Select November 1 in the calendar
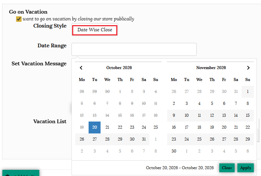Screen dimensions: 261x176 point(248,92)
